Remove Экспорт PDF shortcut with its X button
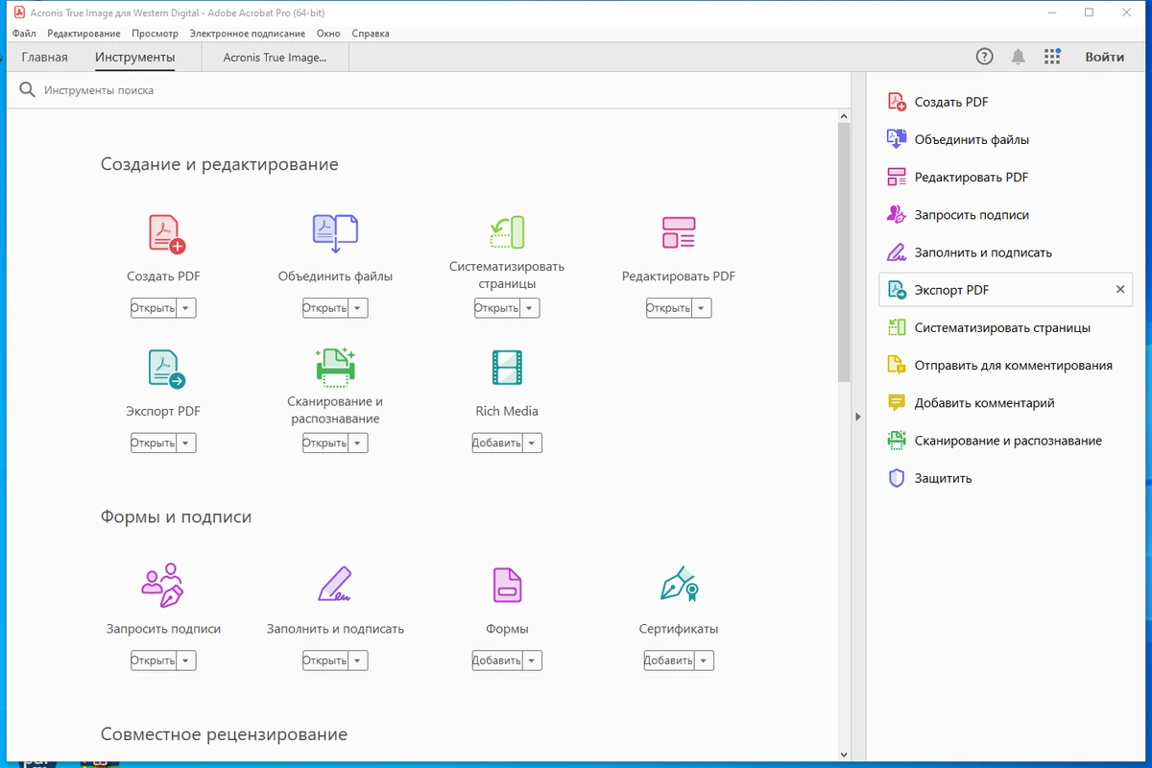 click(1119, 290)
